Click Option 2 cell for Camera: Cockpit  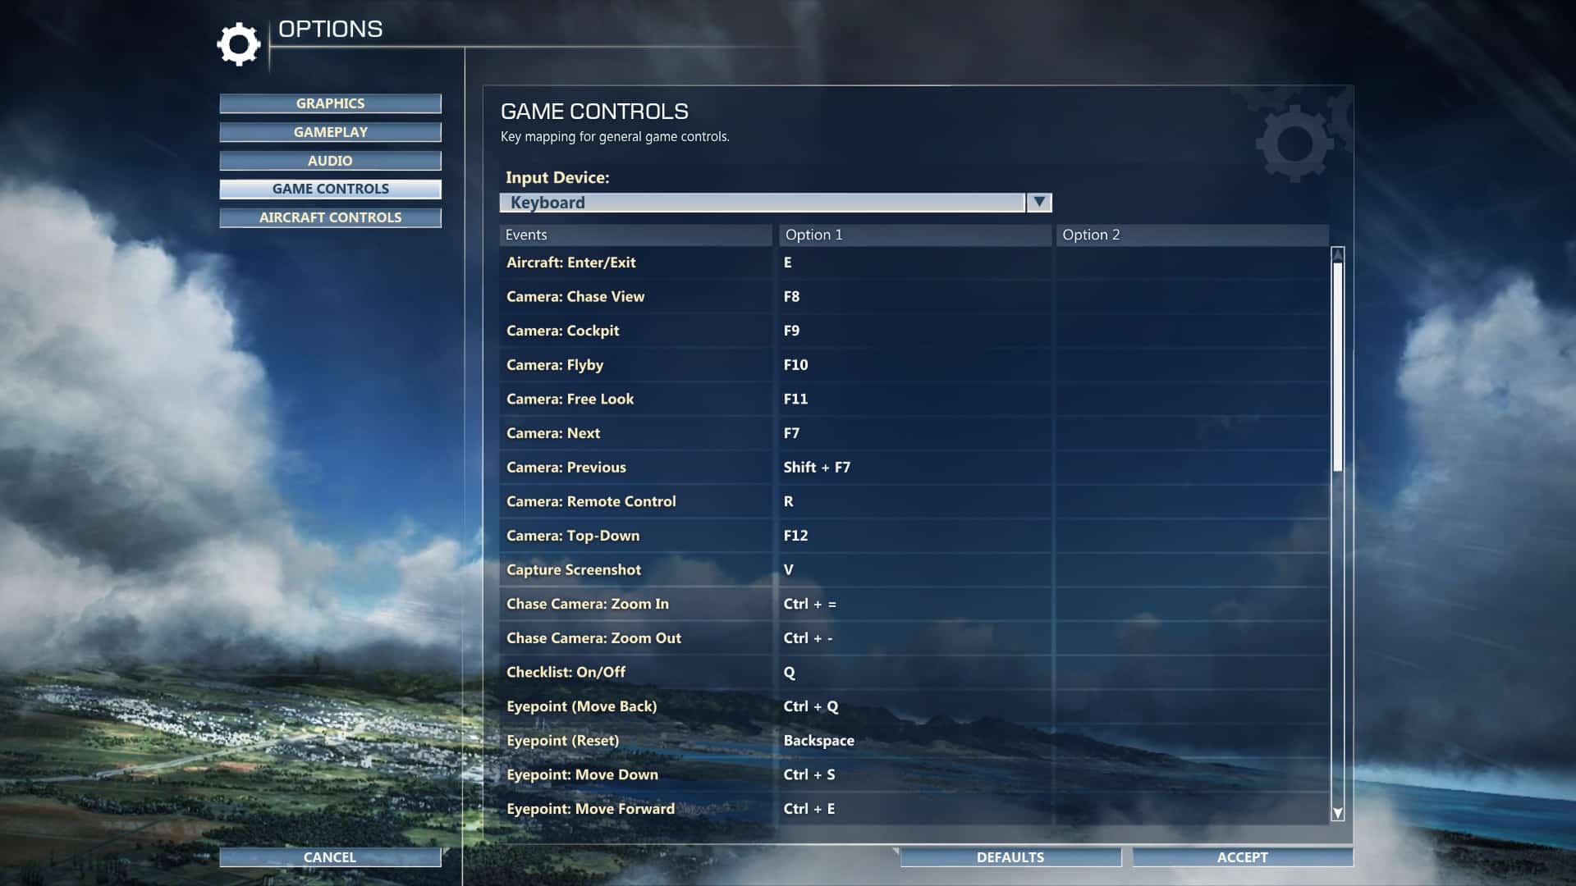(x=1191, y=331)
